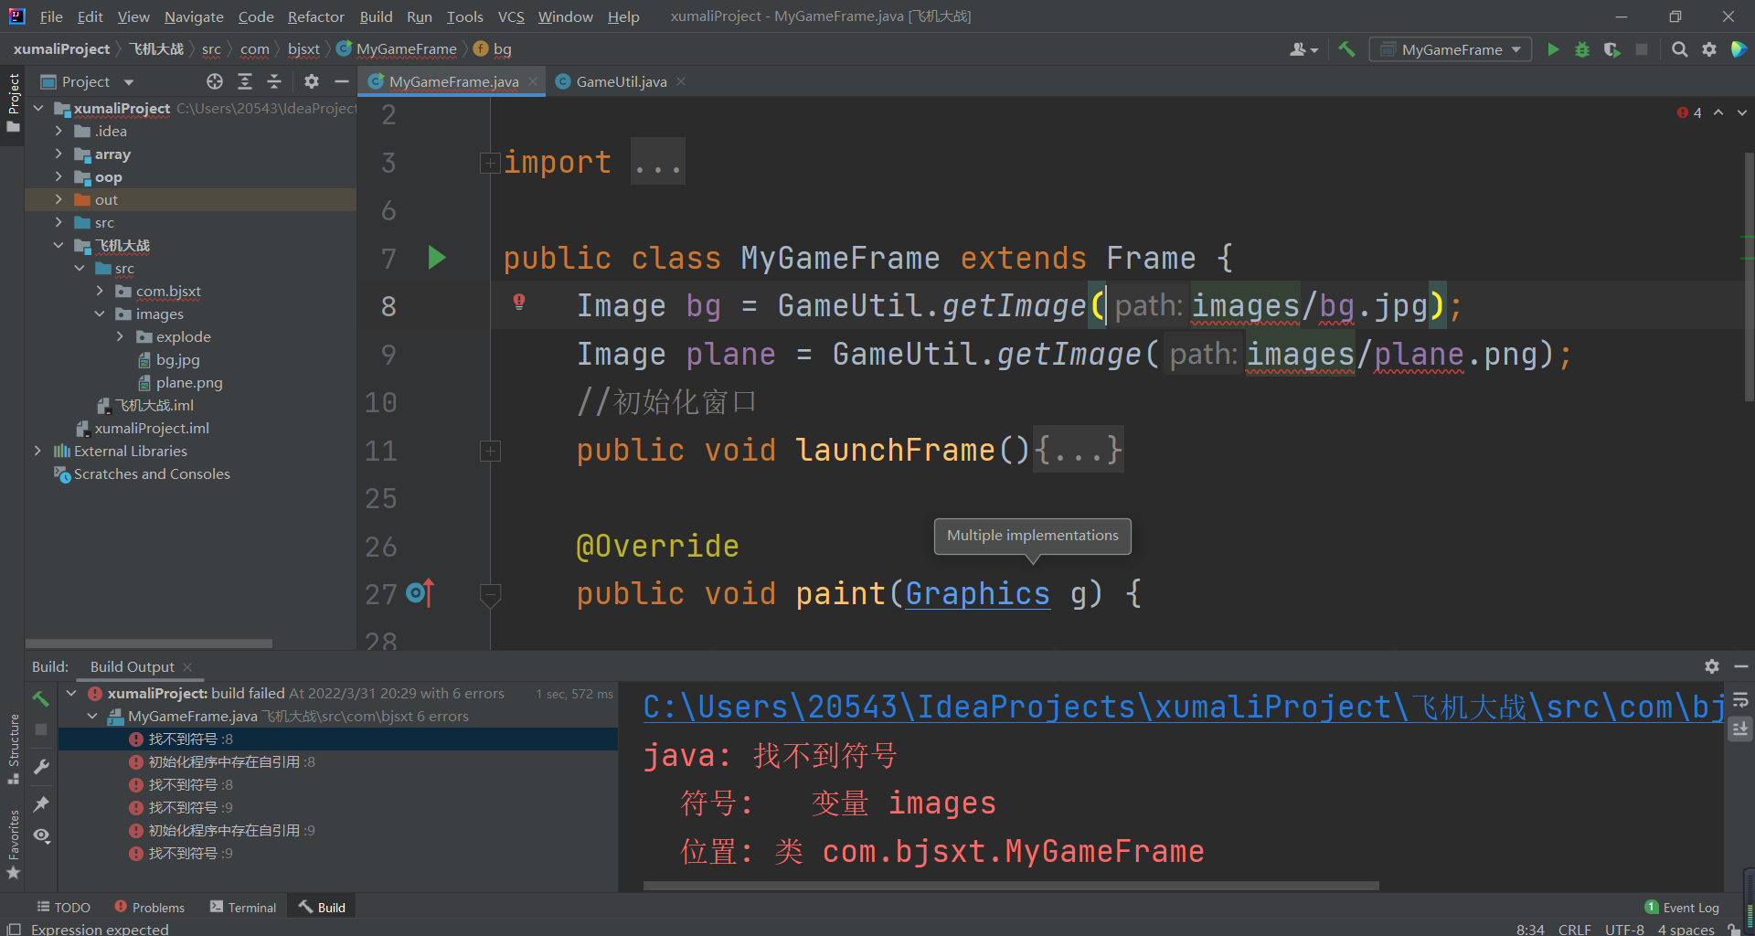This screenshot has height=936, width=1755.
Task: Click the bjsxt breadcrumb
Action: [303, 48]
